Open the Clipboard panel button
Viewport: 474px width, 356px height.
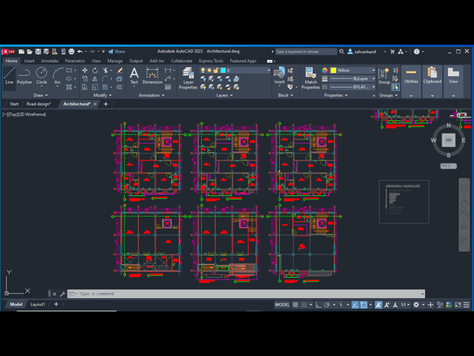(432, 81)
